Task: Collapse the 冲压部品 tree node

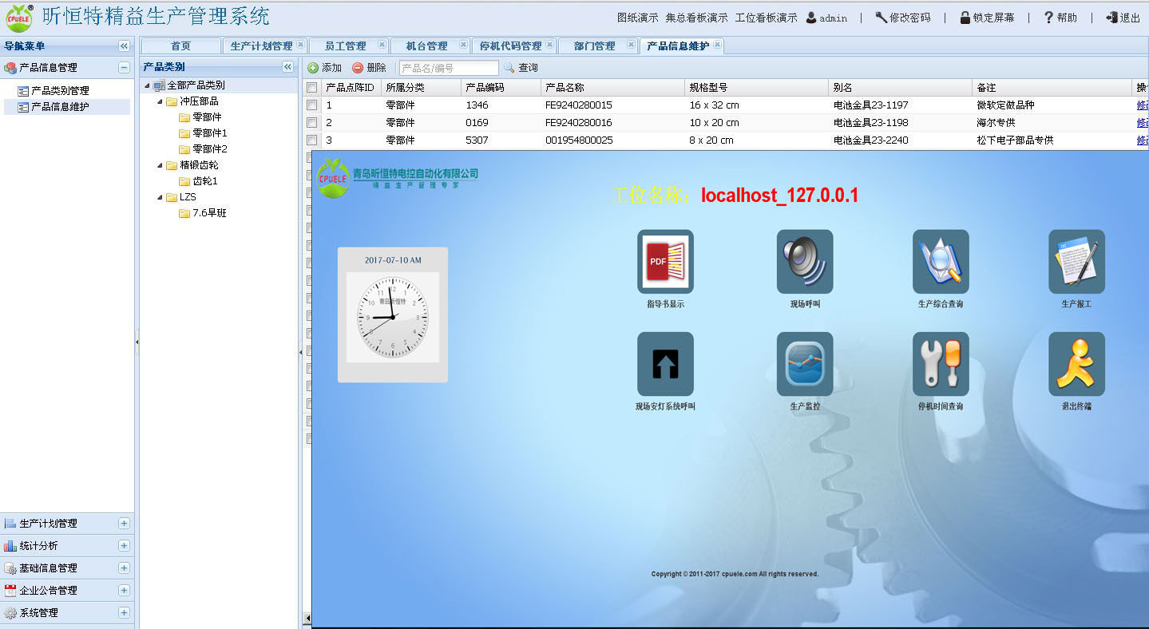Action: coord(160,101)
